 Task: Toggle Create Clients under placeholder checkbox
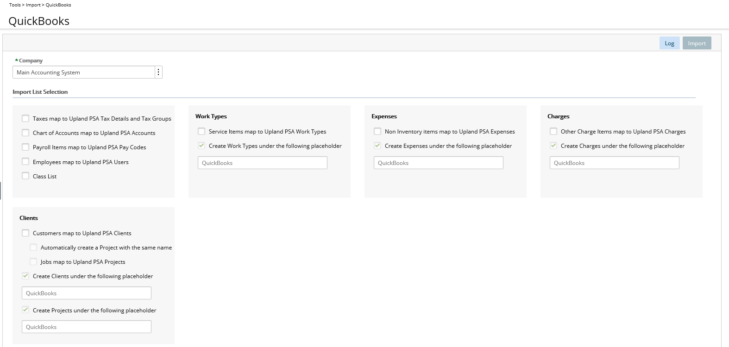(x=25, y=276)
